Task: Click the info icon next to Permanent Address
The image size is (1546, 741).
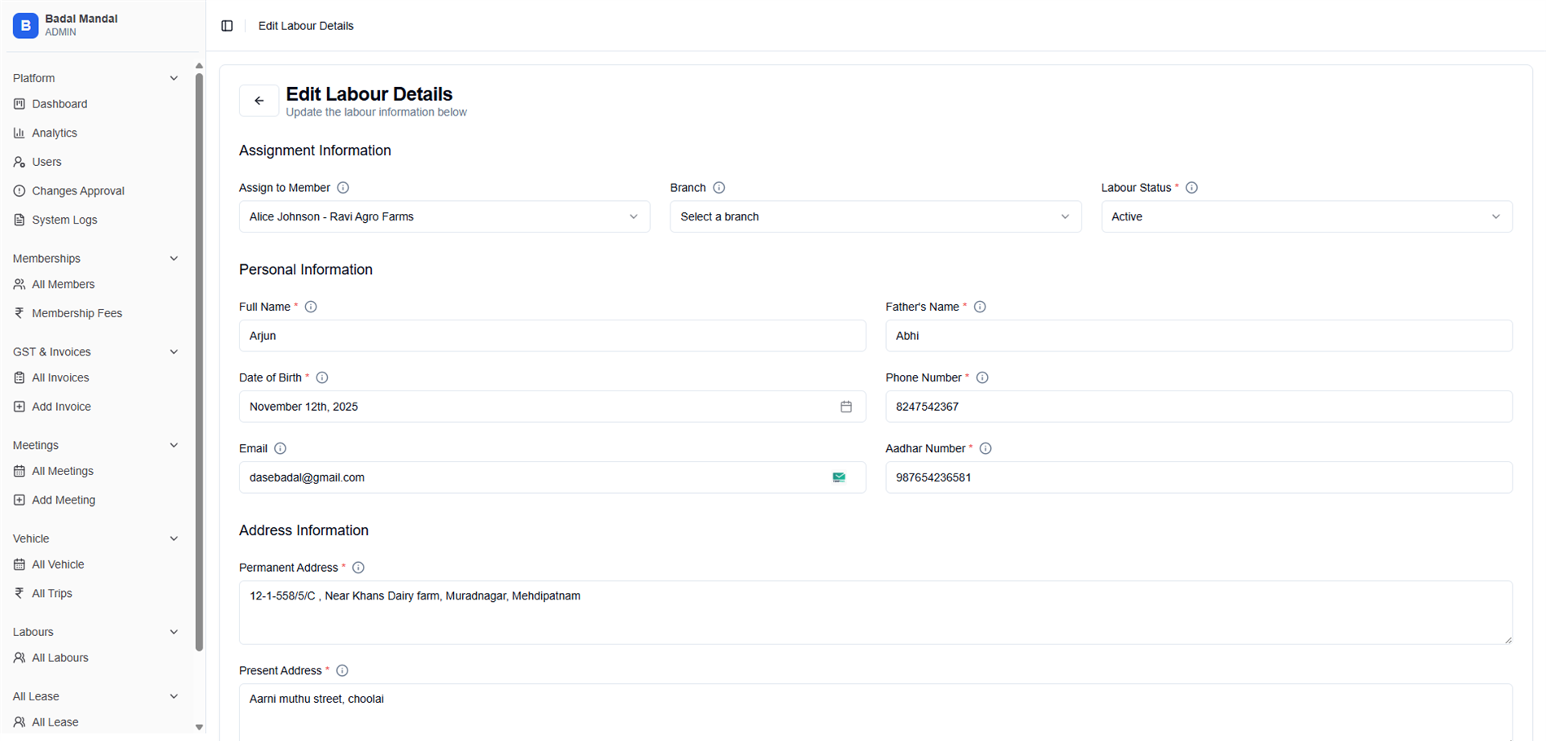Action: tap(358, 568)
